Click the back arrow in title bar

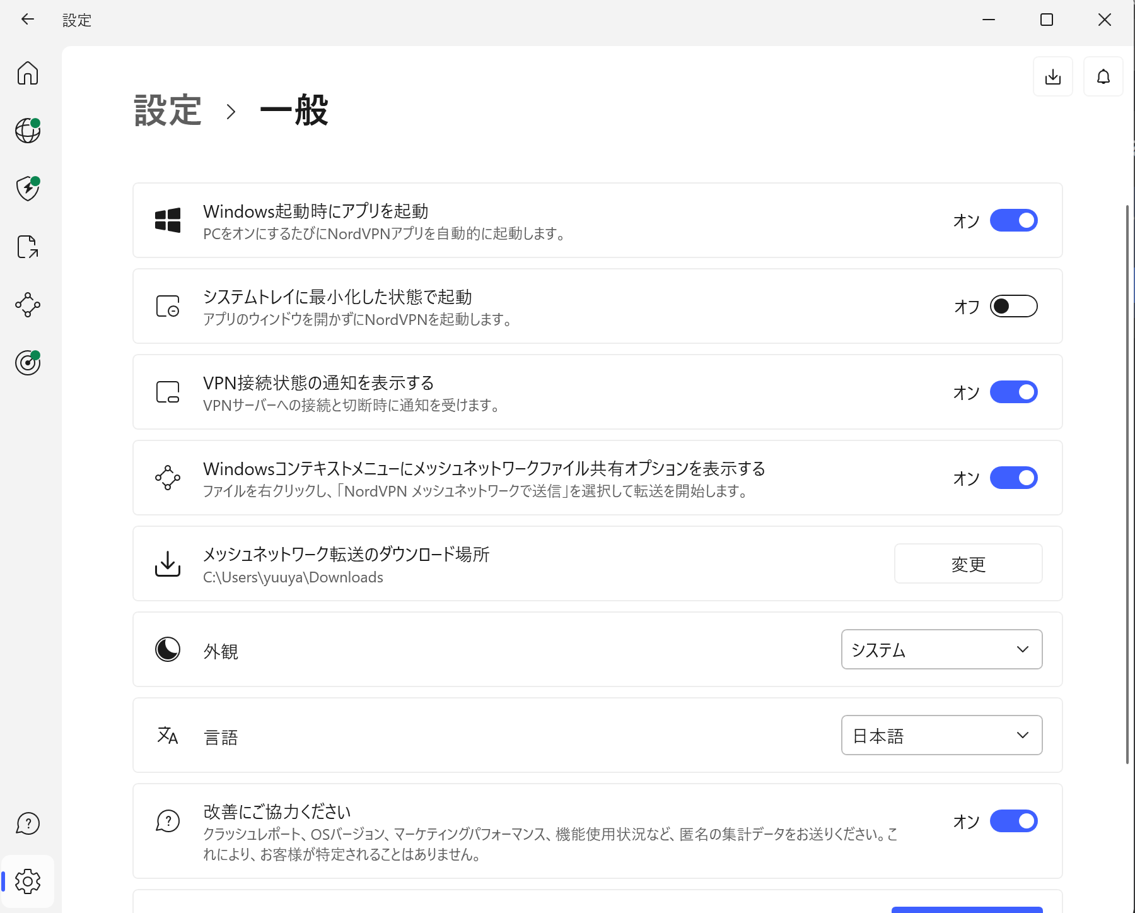28,20
